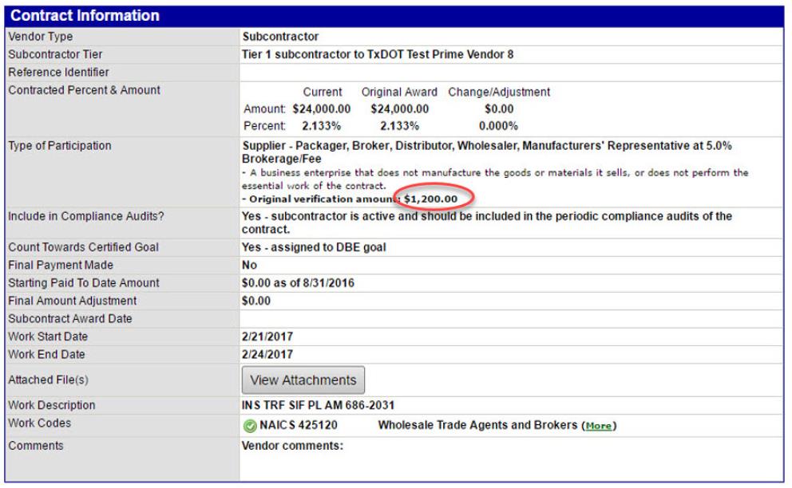Click the Original Award column heading
Image resolution: width=792 pixels, height=488 pixels.
pos(399,92)
